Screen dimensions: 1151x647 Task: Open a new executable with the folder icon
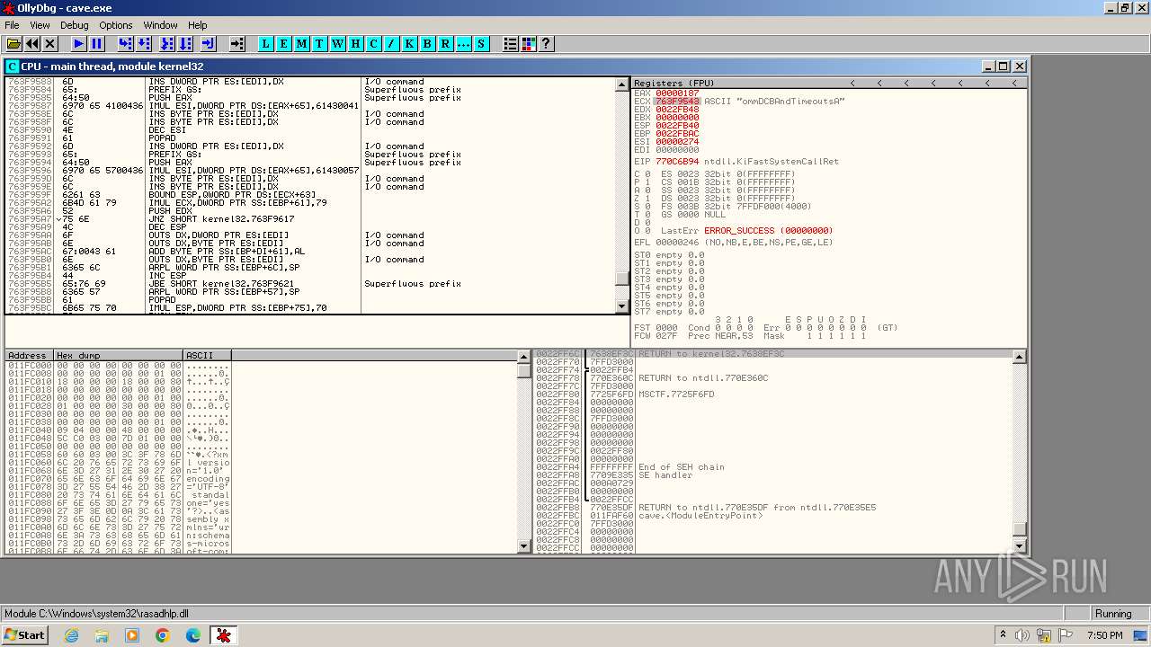coord(13,43)
